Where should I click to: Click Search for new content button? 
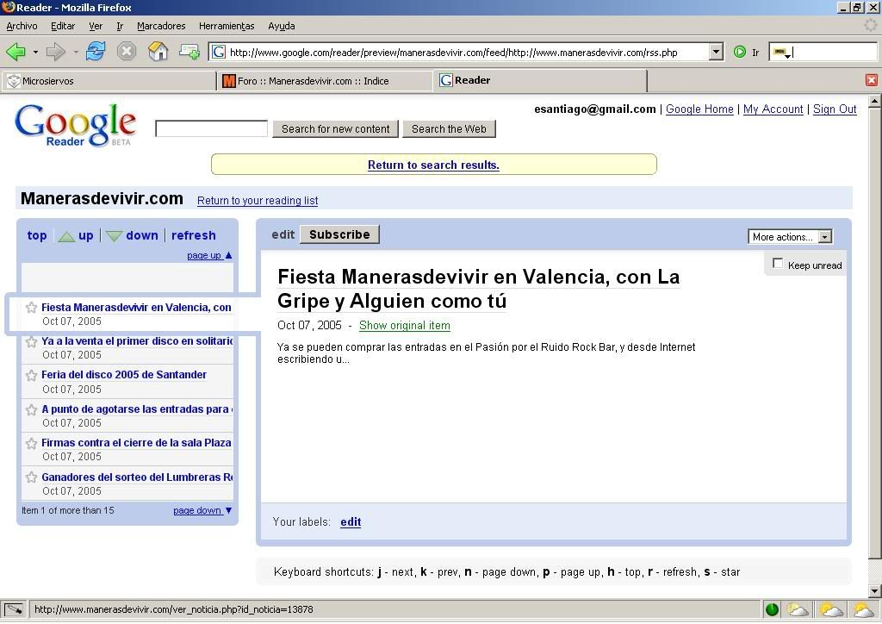335,129
